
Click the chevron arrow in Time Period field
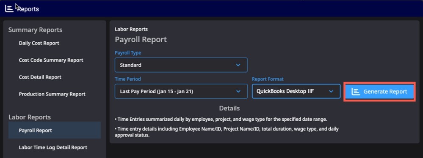[x=238, y=91]
